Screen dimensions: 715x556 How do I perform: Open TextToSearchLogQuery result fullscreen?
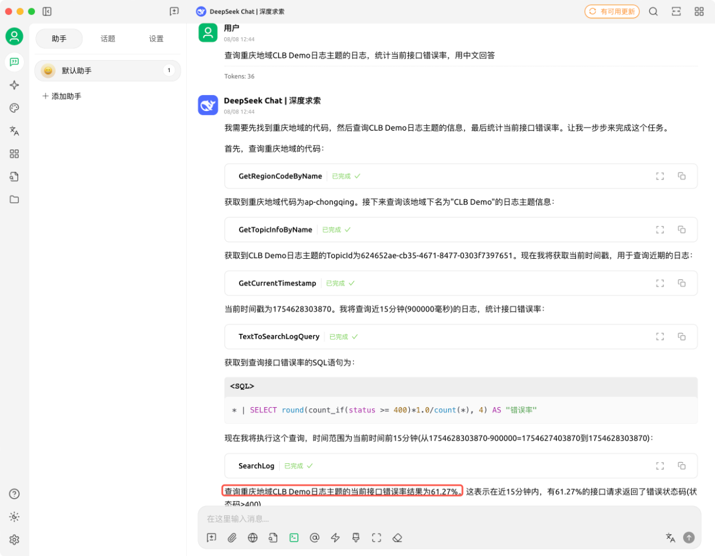click(660, 336)
